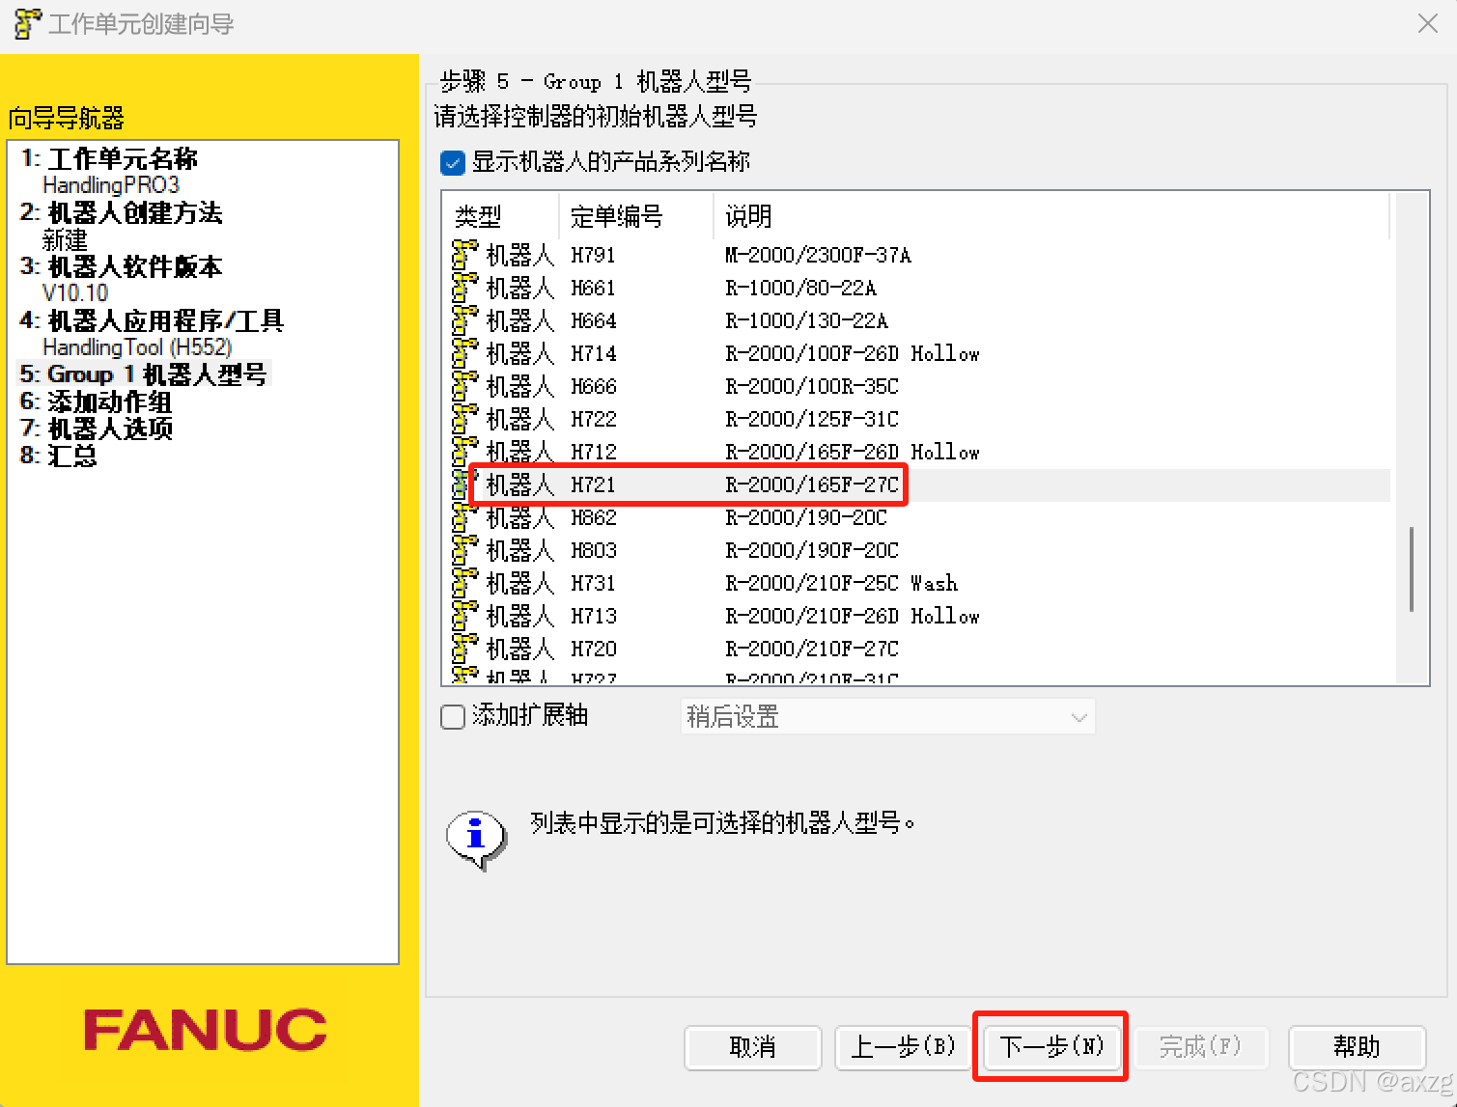
Task: Click the robot icon in the H714 row
Action: click(x=464, y=353)
